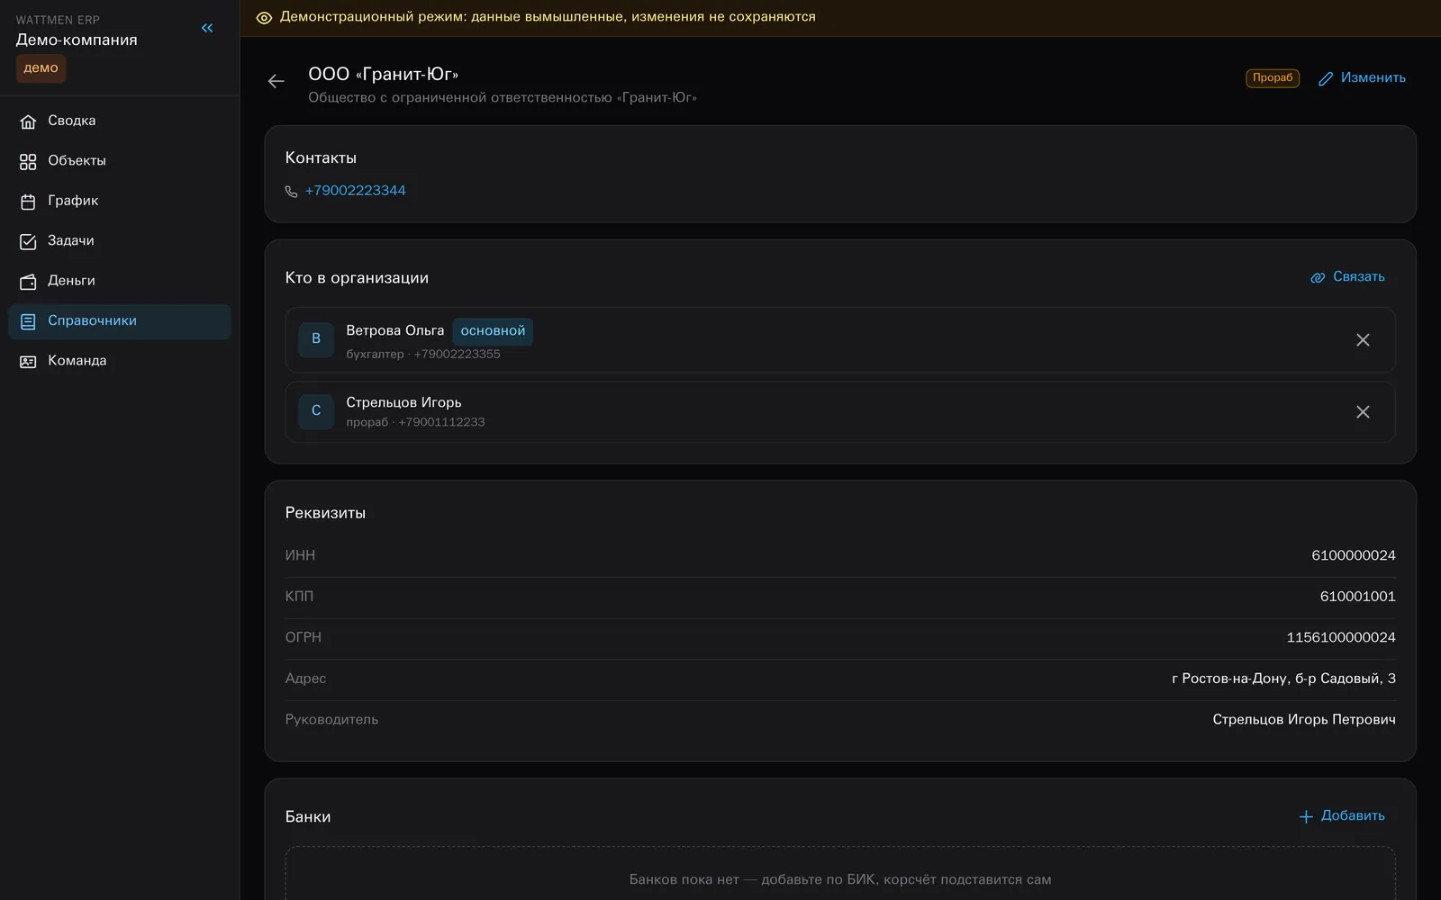Click the основной tag by Ветрова Ольга

(x=493, y=331)
